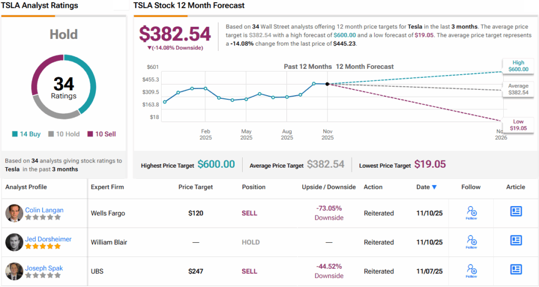Screen dimensions: 539x287
Task: Open Wells Fargo analyst article icon
Action: [x=516, y=211]
